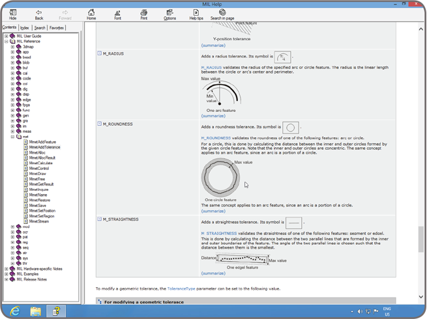
Task: Expand the MIL Release Notes node
Action: pos(7,279)
